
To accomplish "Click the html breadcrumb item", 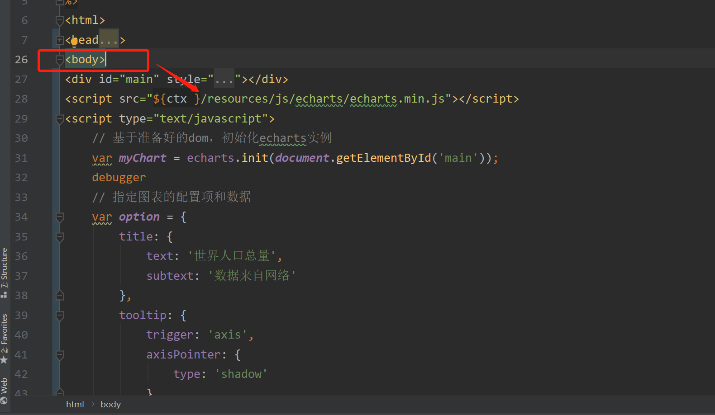I will pos(75,404).
